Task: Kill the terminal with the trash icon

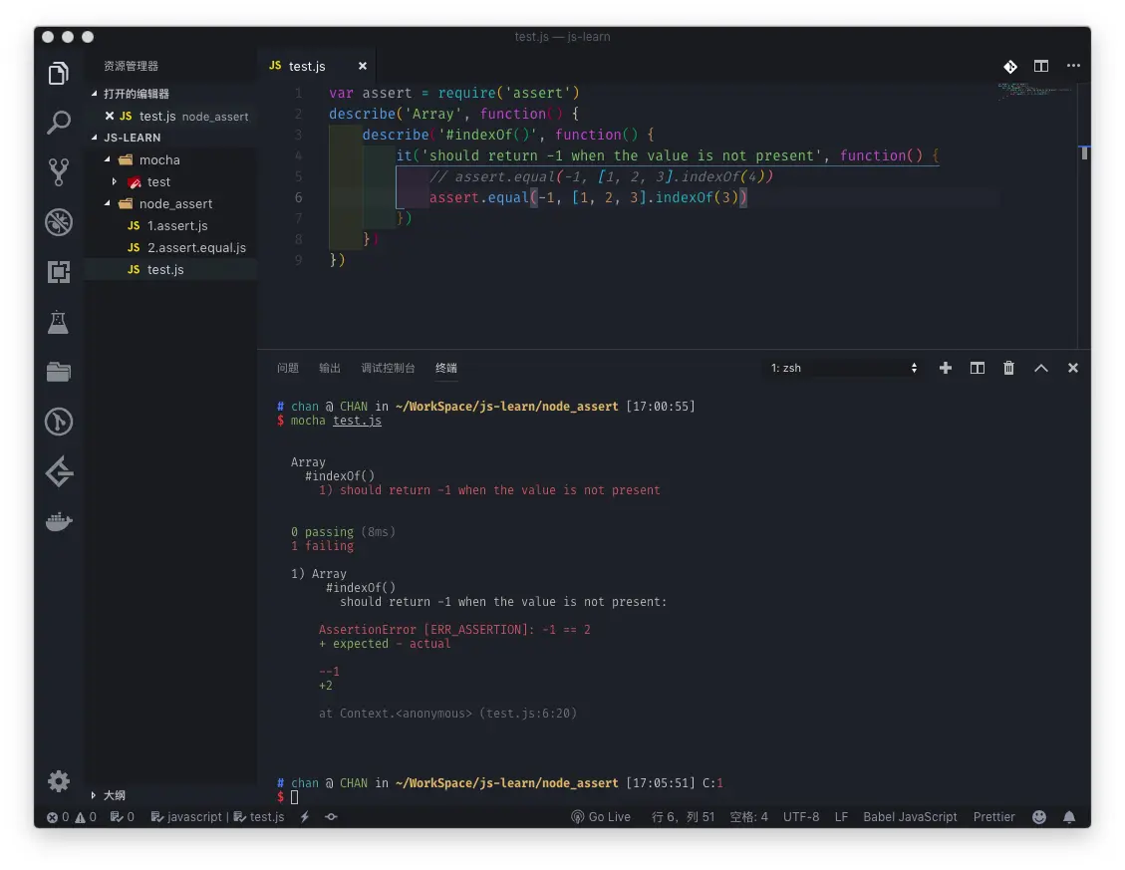Action: point(1008,368)
